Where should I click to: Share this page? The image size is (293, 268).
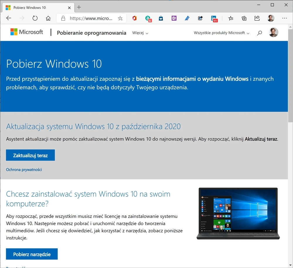pos(257,18)
